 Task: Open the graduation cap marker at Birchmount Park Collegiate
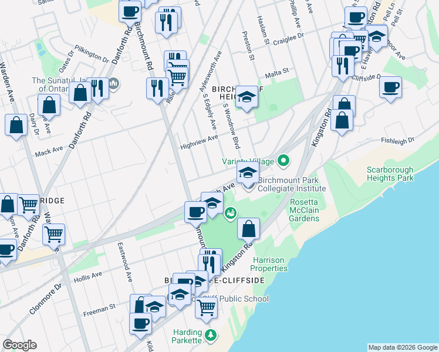[x=248, y=174]
